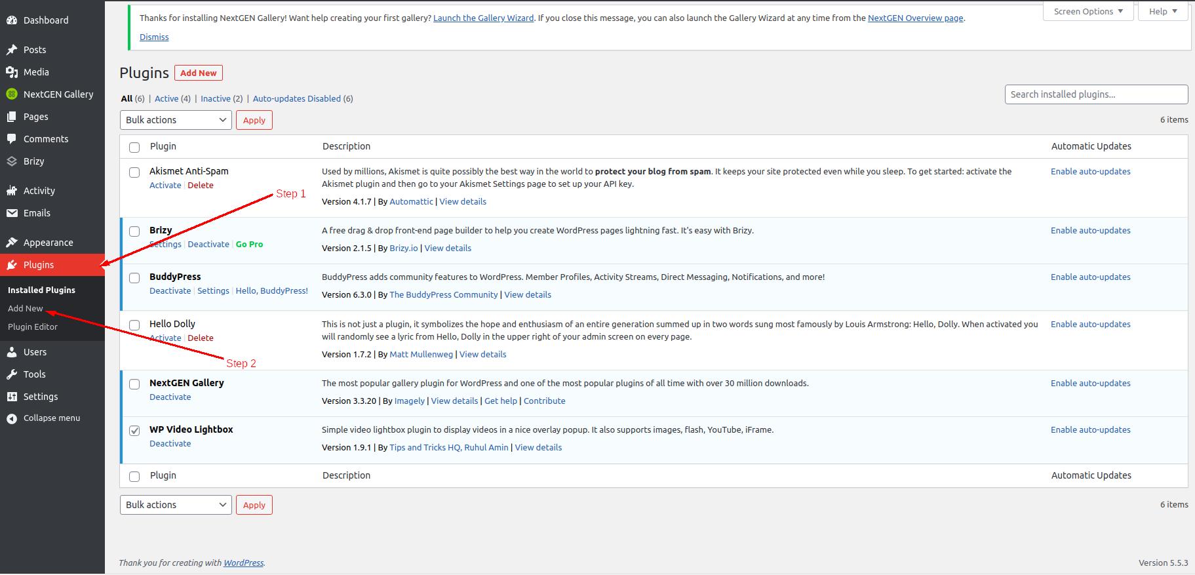Image resolution: width=1195 pixels, height=575 pixels.
Task: Open the top Bulk actions dropdown
Action: 176,120
